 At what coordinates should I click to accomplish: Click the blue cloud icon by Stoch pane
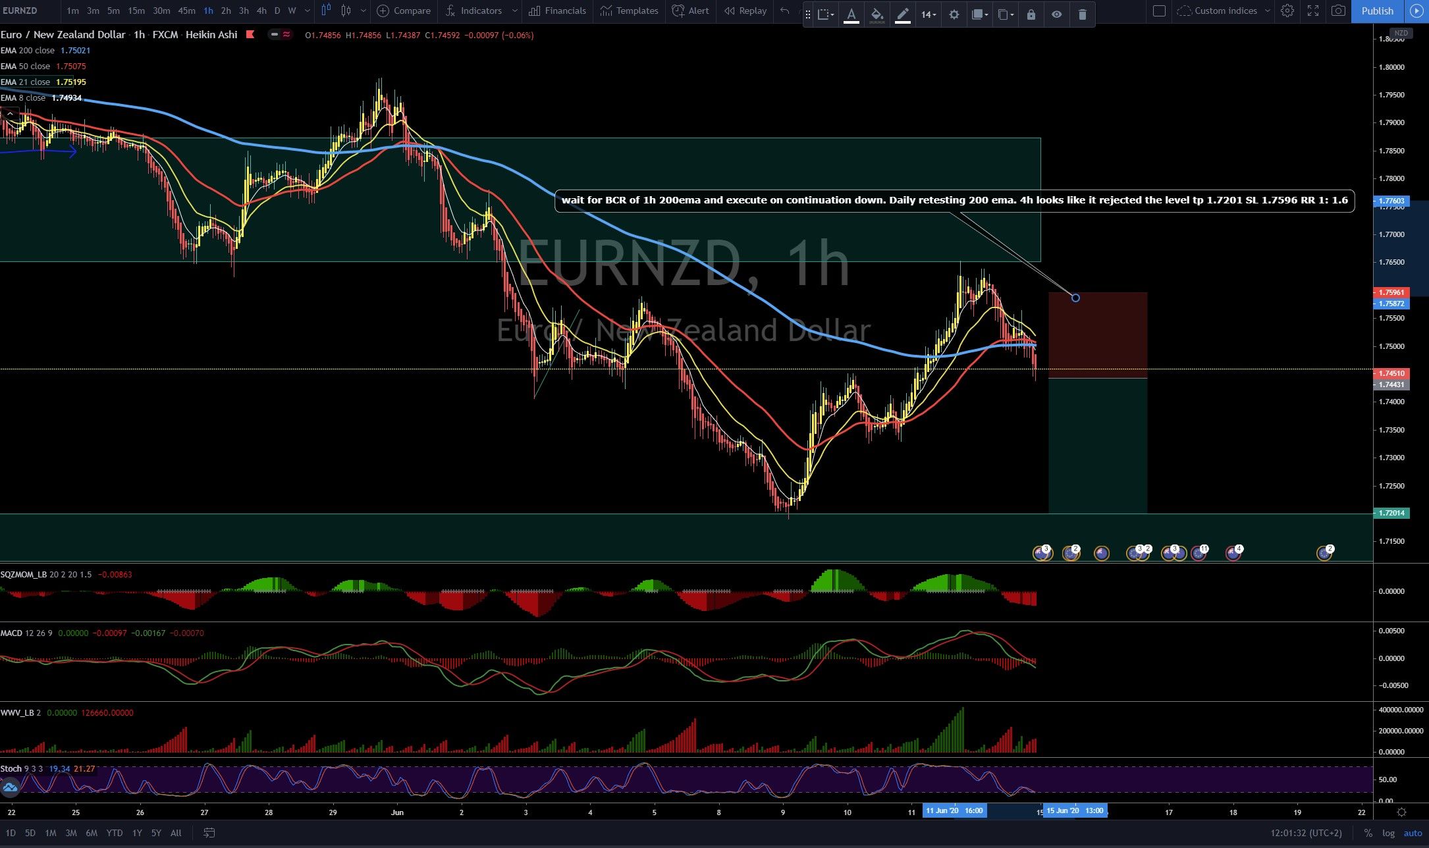[10, 787]
